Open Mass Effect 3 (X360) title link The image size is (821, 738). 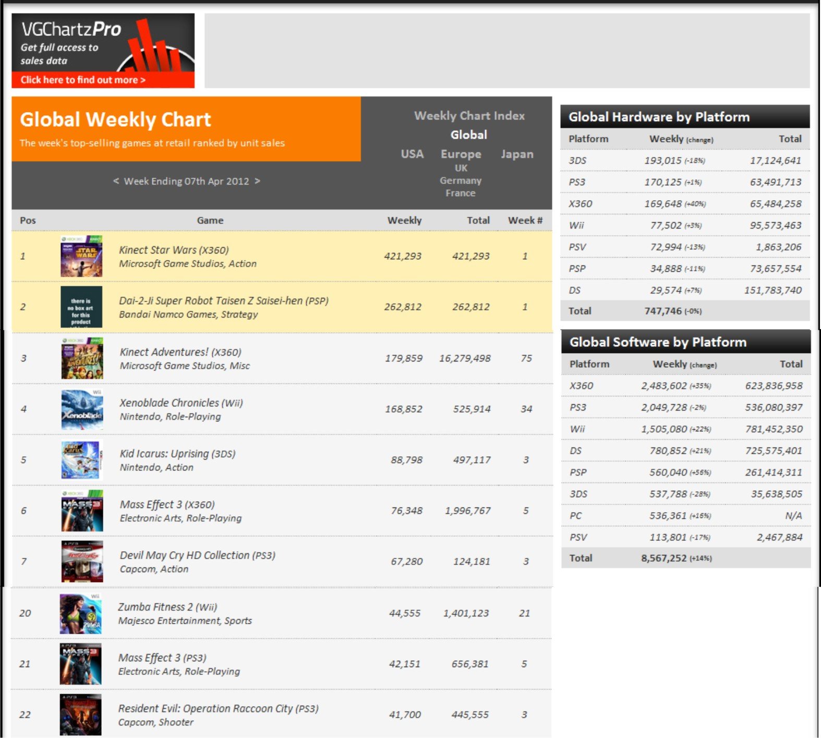coord(167,504)
